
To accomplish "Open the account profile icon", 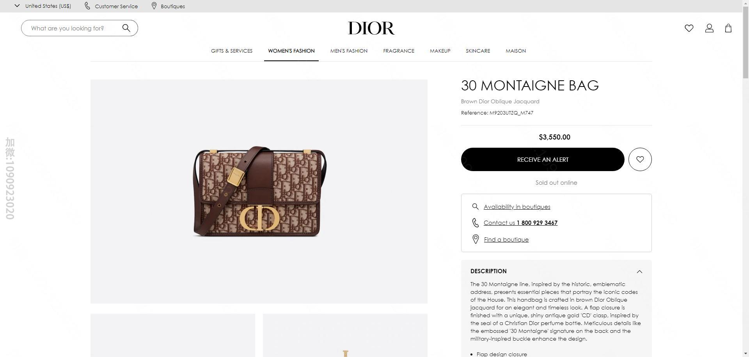I will 709,28.
